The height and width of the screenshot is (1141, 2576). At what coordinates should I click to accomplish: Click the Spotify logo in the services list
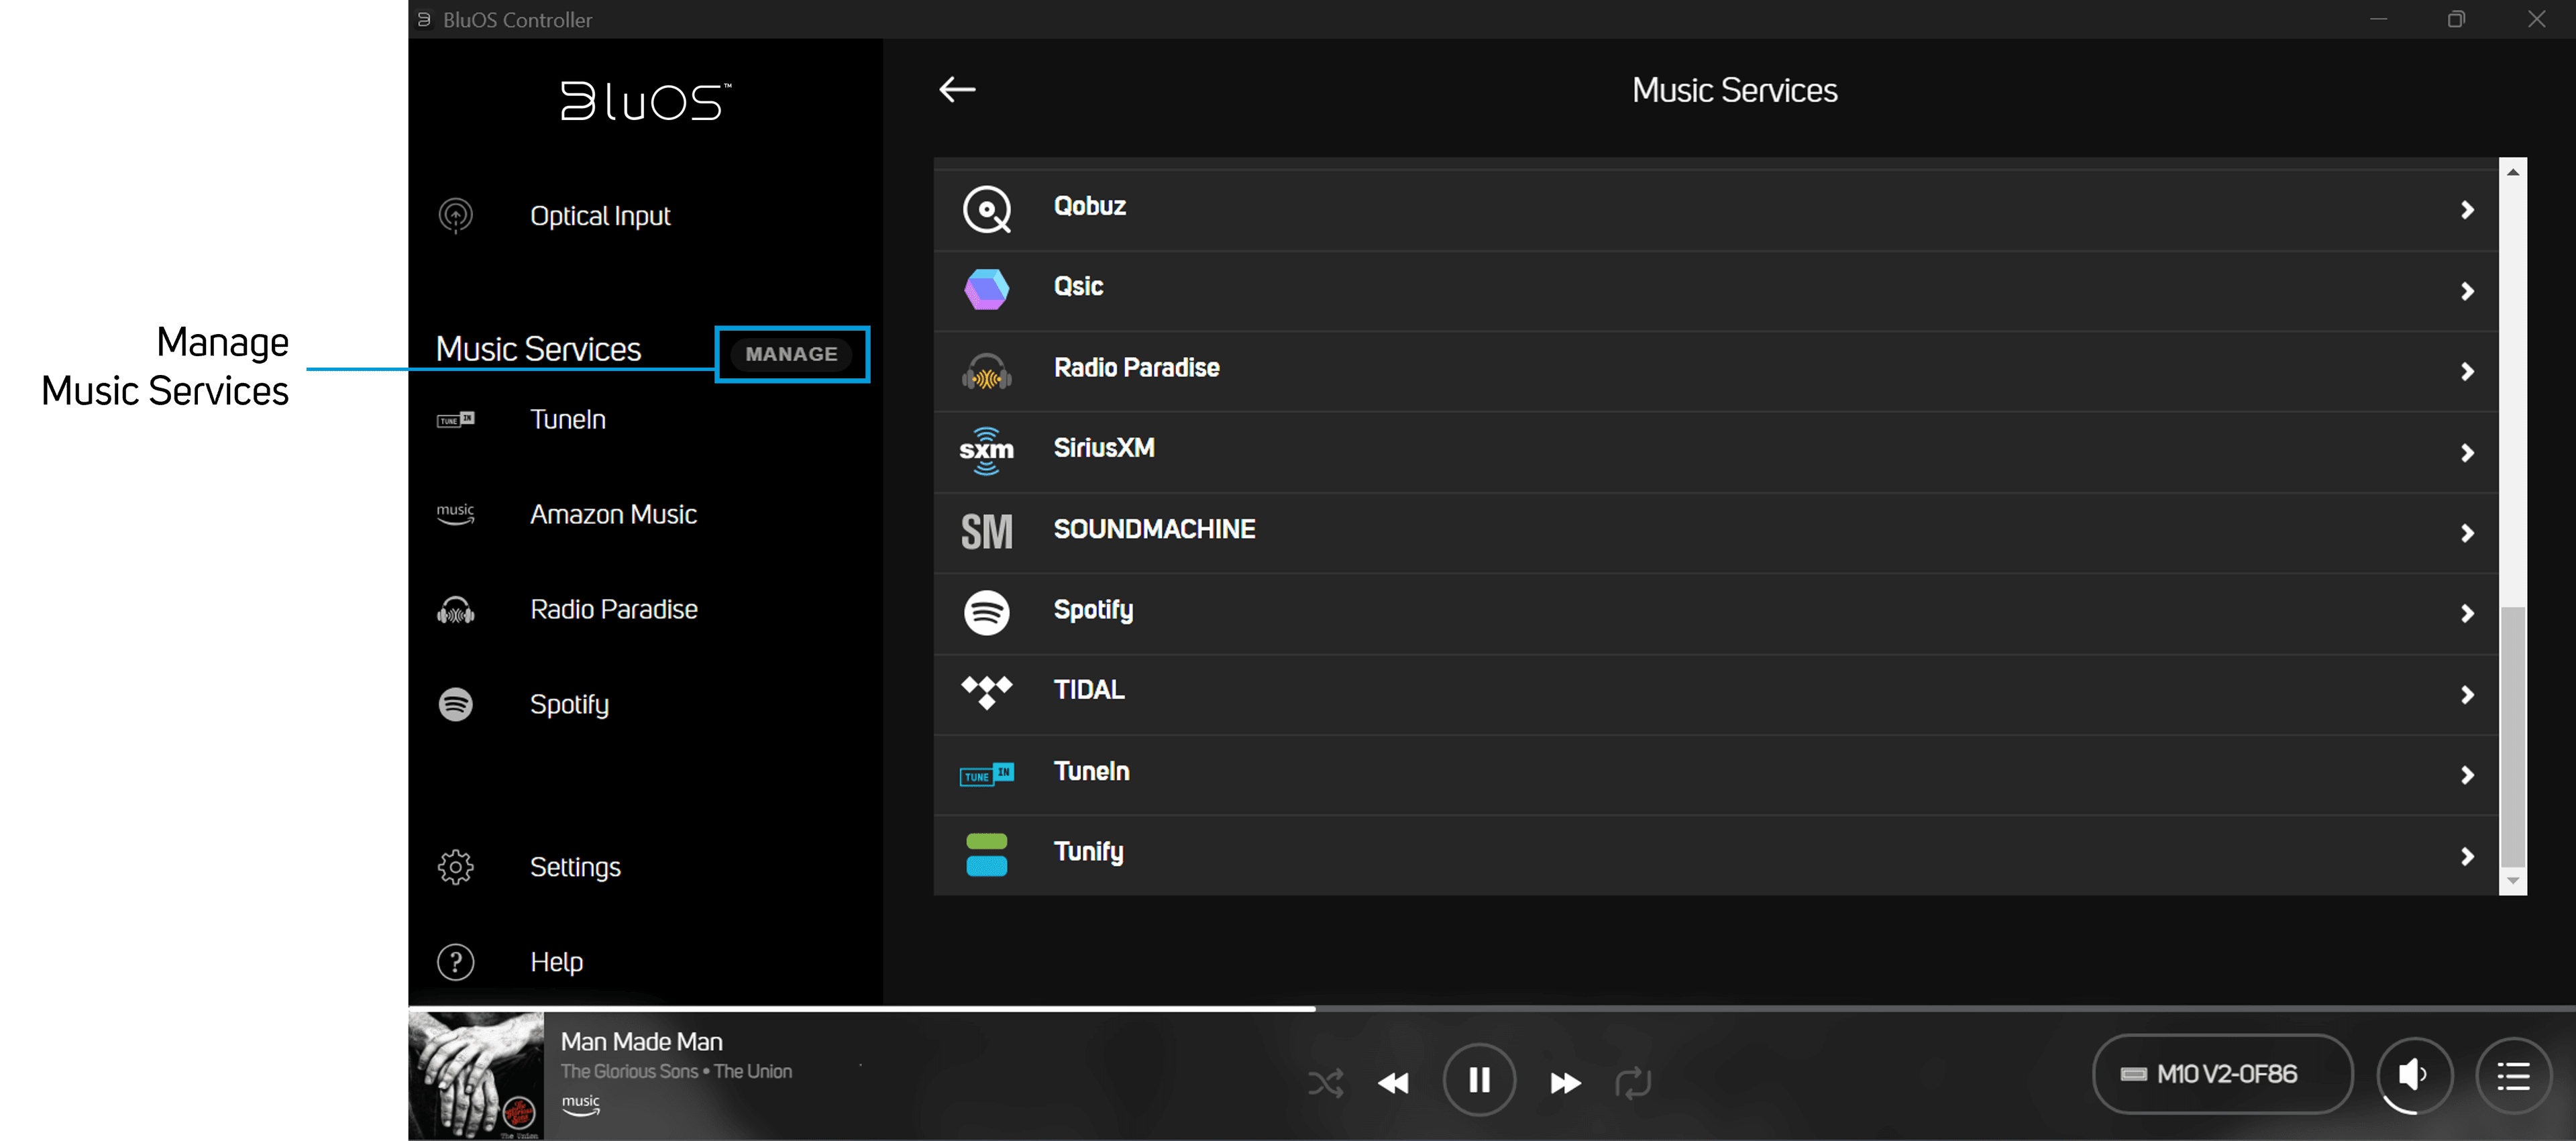point(987,612)
